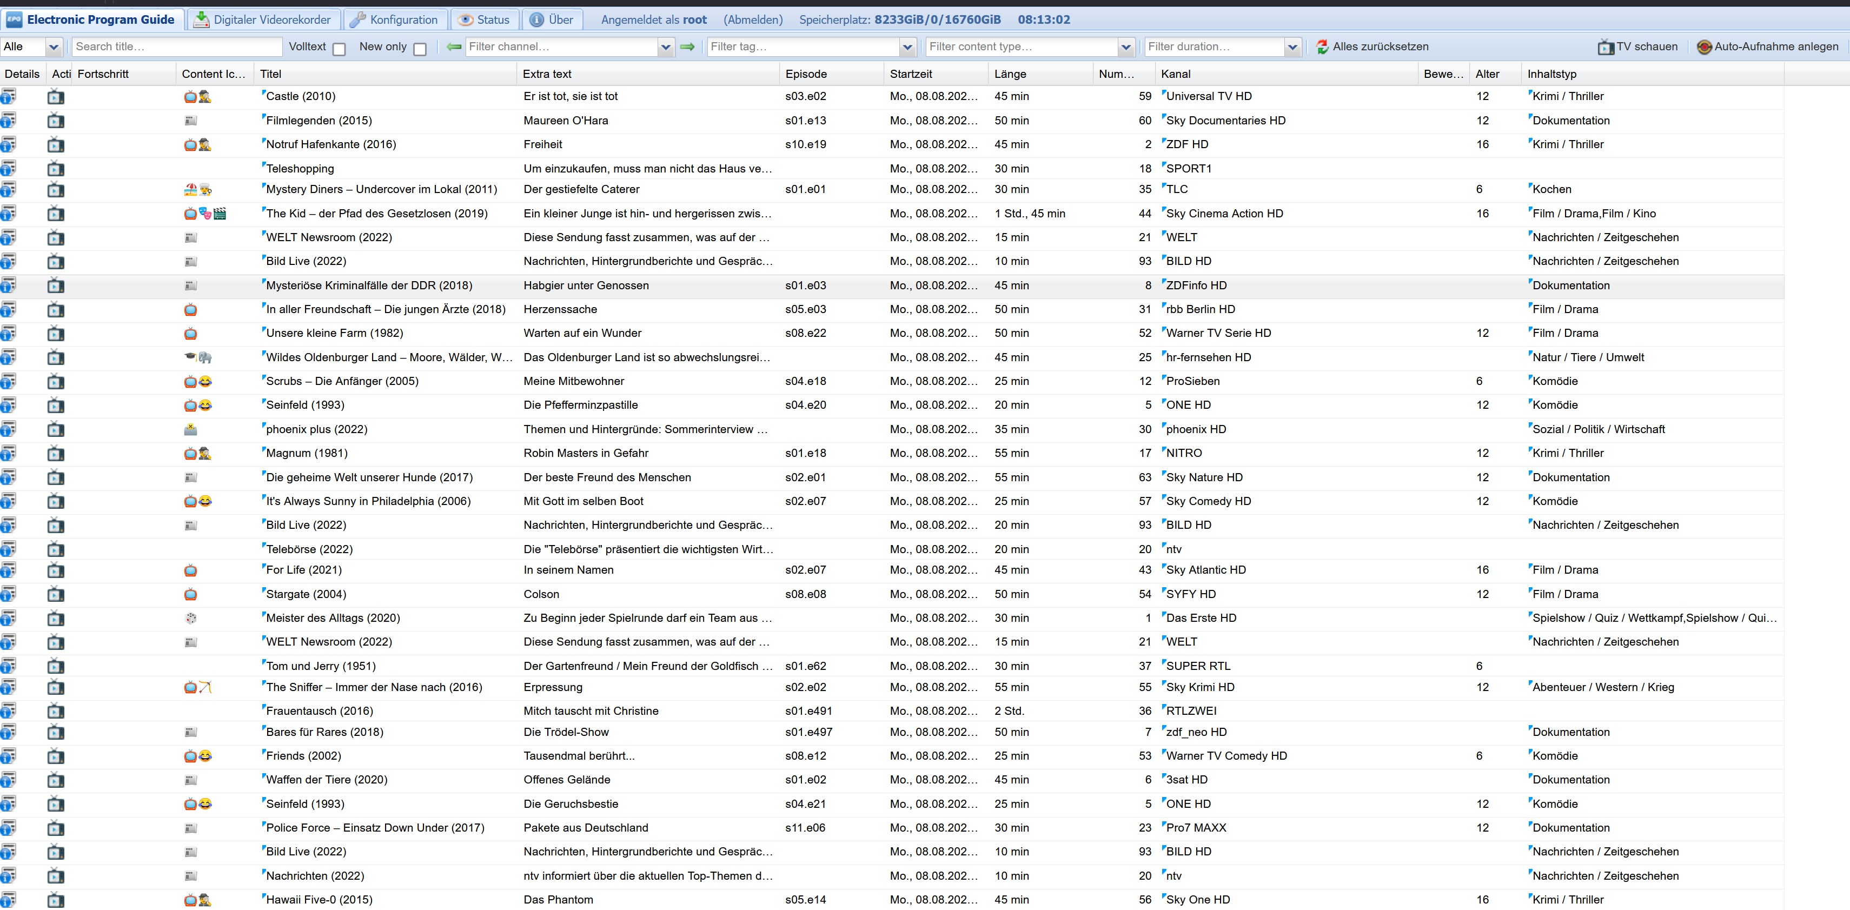Click content type Natur / Tiere / Umwelt
Image resolution: width=1850 pixels, height=910 pixels.
pos(1589,357)
